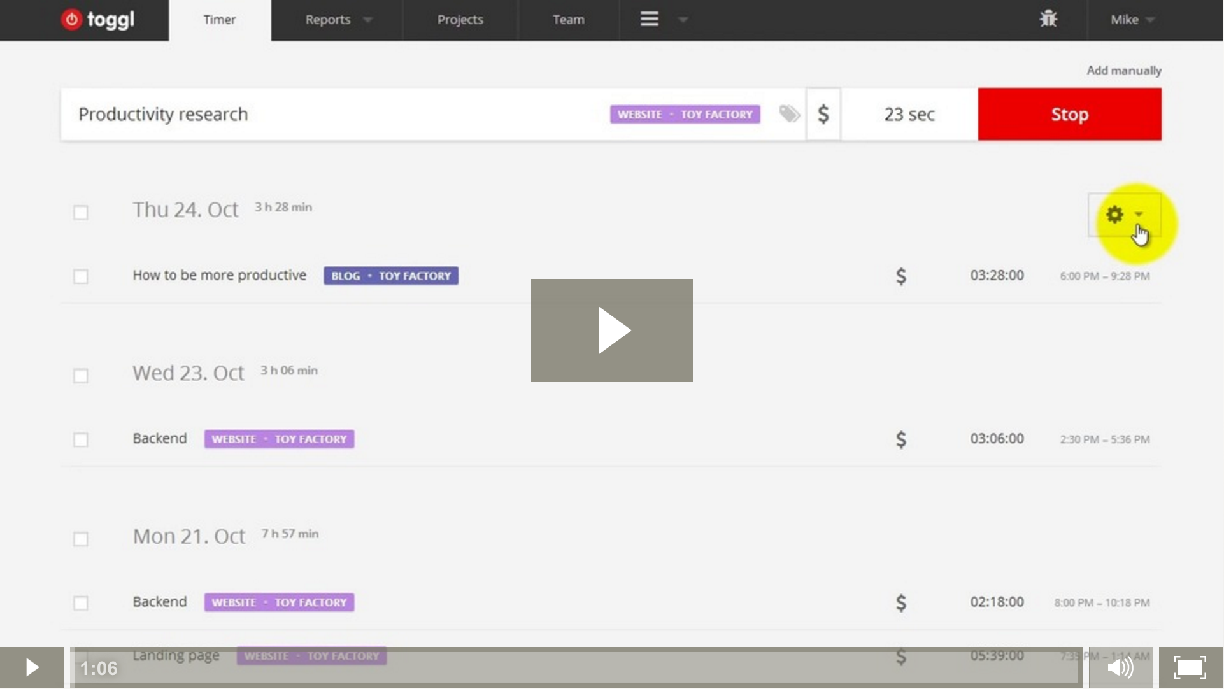Click the BLOG · TOY FACTORY project tag

point(391,276)
